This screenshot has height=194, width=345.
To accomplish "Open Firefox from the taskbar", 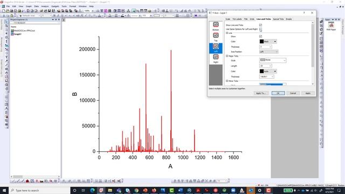I will click(154, 190).
